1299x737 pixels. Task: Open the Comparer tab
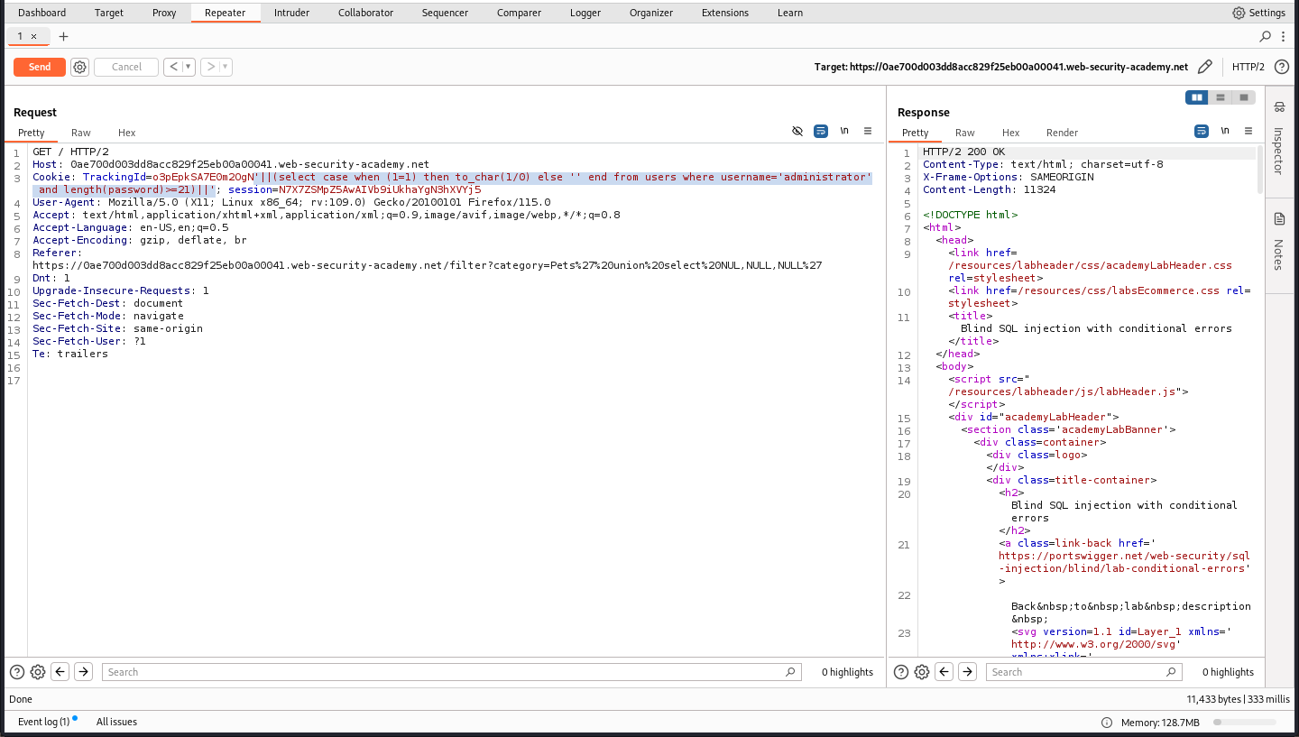tap(519, 13)
